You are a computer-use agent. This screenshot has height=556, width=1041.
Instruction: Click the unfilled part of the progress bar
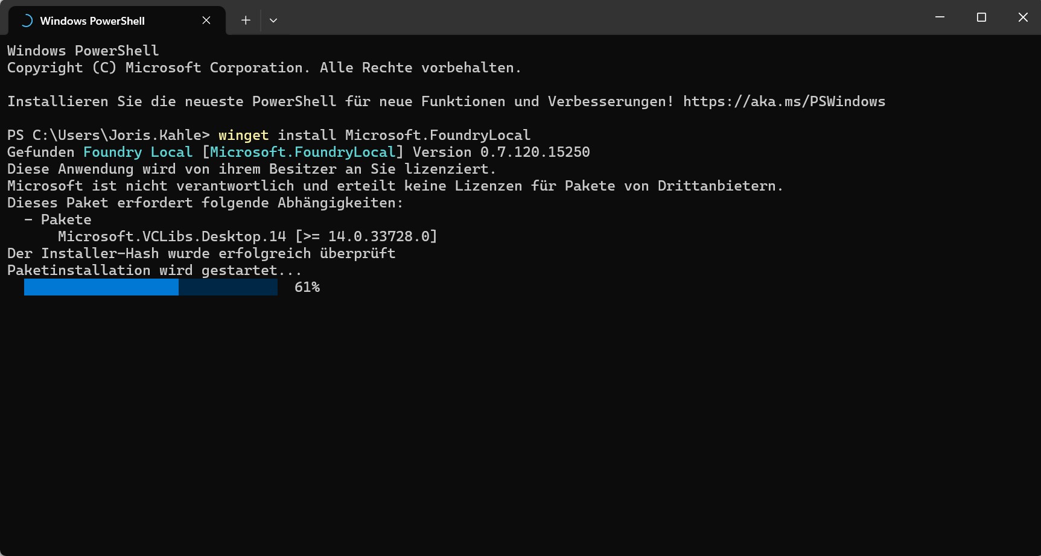228,287
